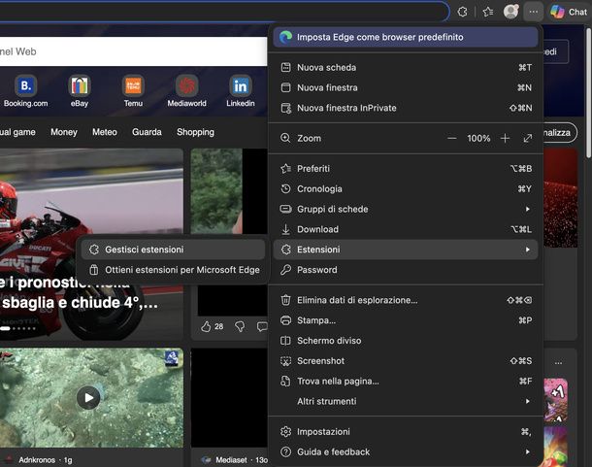Increase zoom with the plus button
The width and height of the screenshot is (592, 467).
point(505,138)
